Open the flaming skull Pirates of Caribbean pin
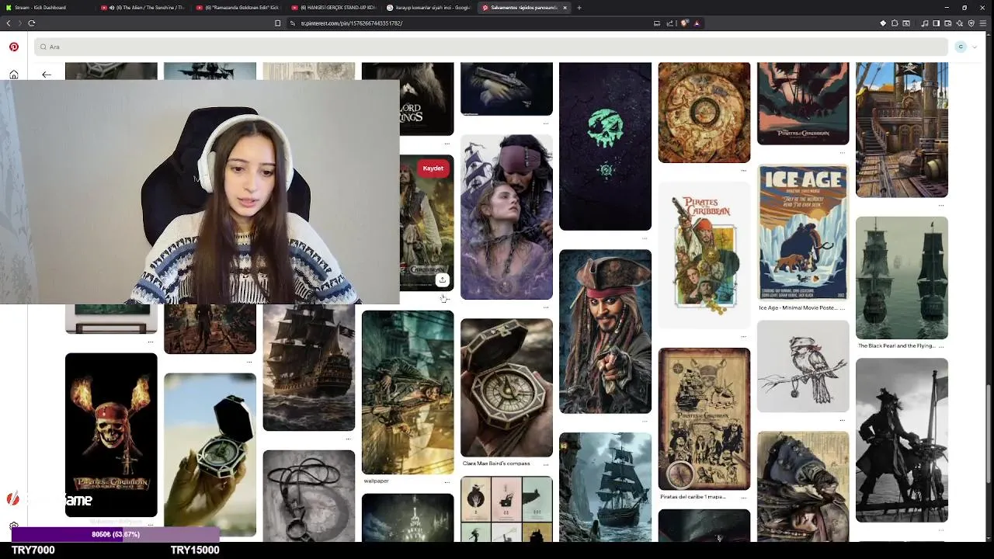Viewport: 994px width, 559px height. pos(111,435)
